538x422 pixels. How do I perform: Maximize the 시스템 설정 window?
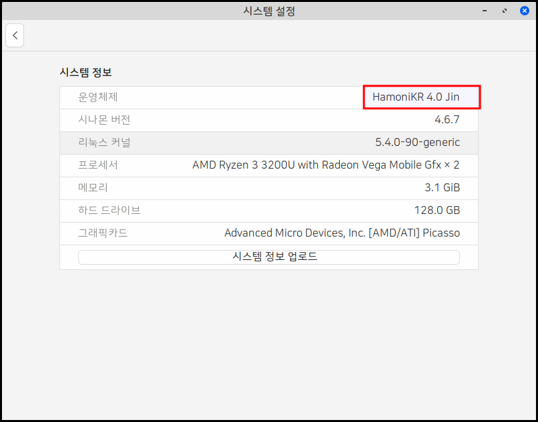[x=505, y=11]
